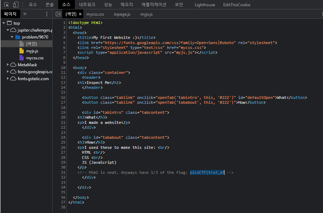Switch to the mycss.css editor tab

95,14
